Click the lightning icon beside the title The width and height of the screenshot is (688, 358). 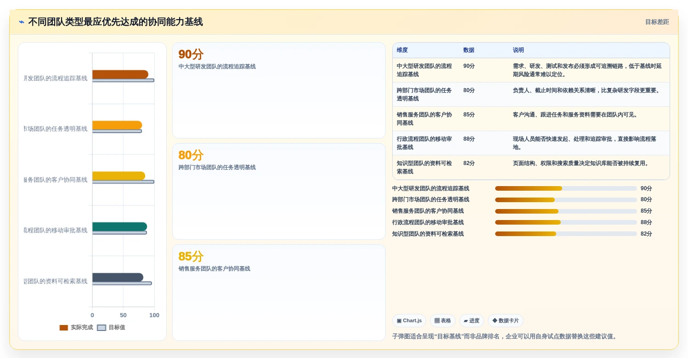click(x=22, y=22)
